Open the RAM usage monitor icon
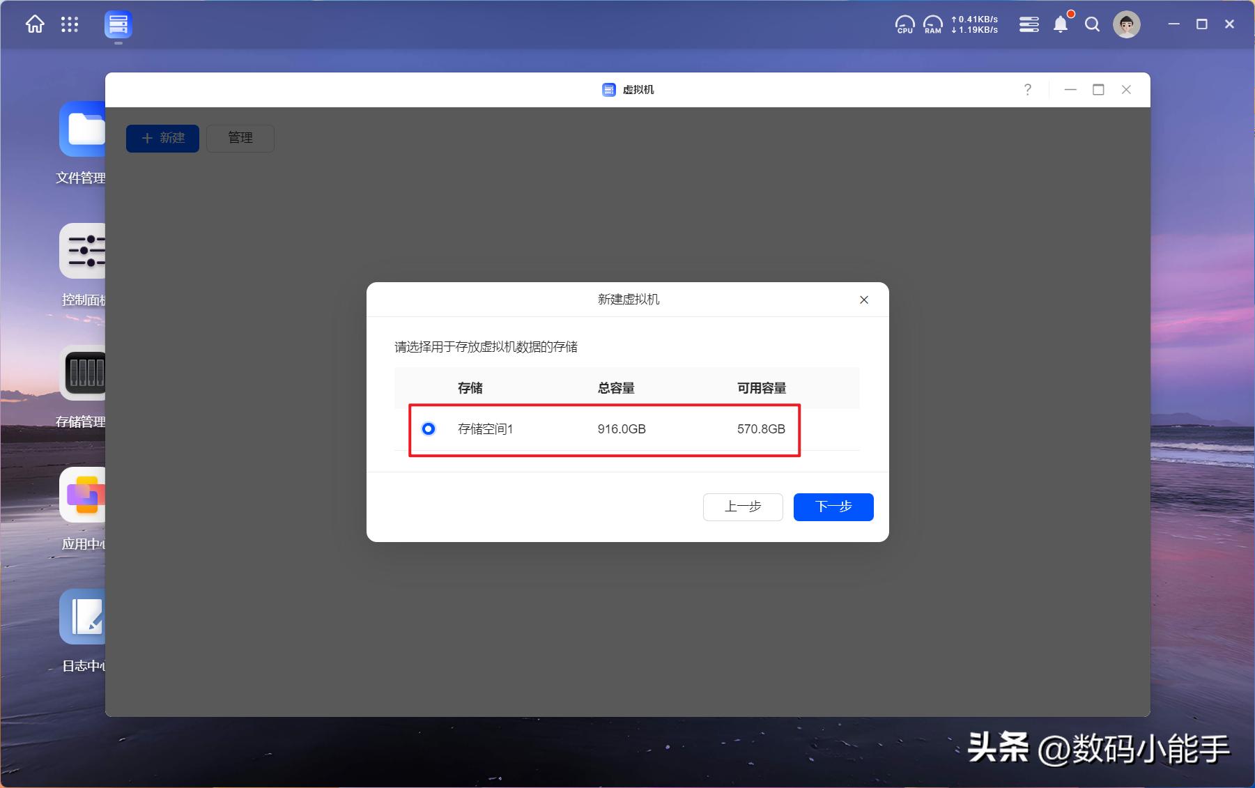Screen dimensions: 1255x788 coord(932,25)
